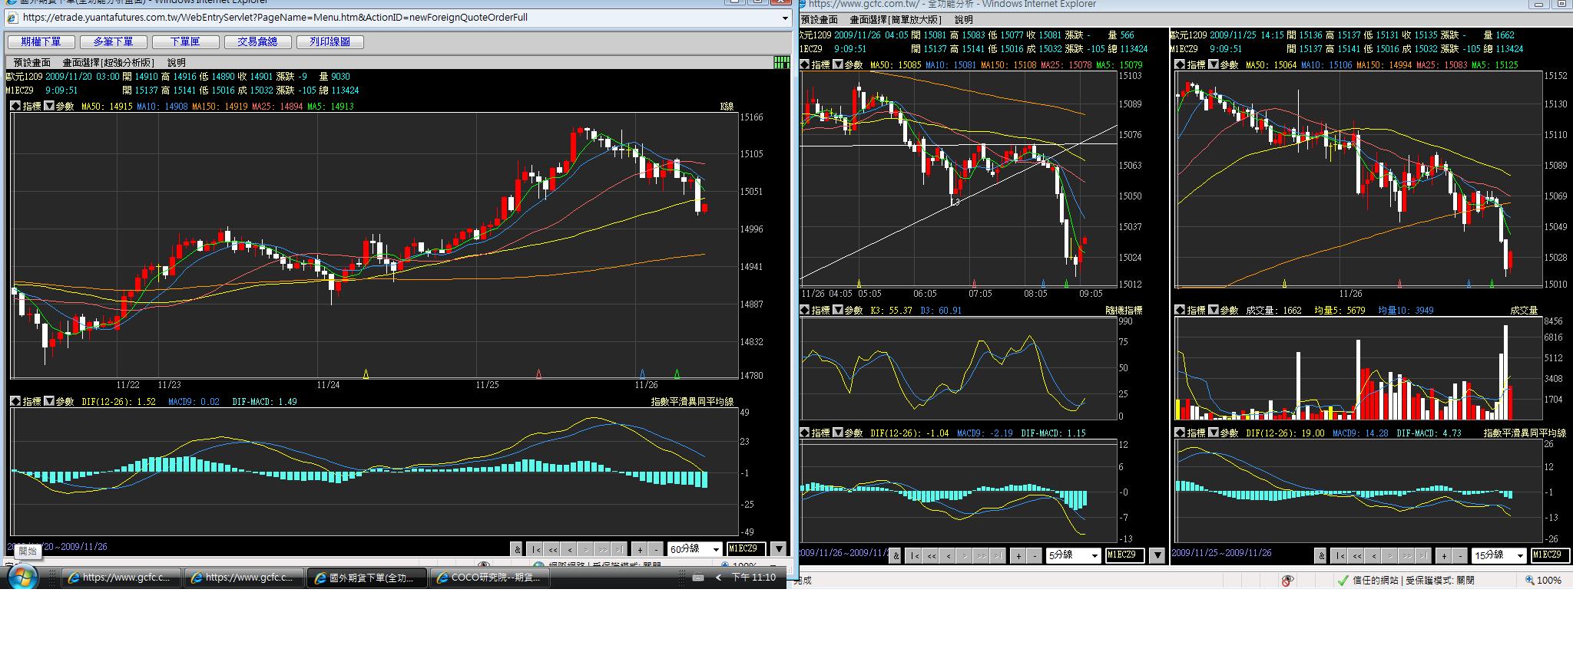The image size is (1573, 655).
Task: Open 預設畫面 menu in left window
Action: (32, 62)
